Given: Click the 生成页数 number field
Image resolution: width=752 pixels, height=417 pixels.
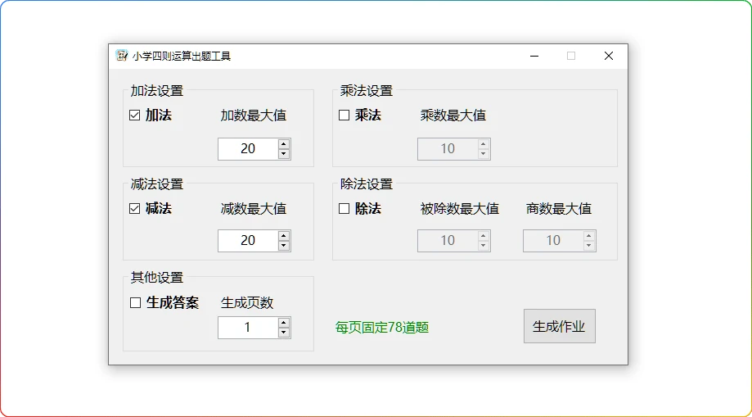Looking at the screenshot, I should (x=248, y=328).
